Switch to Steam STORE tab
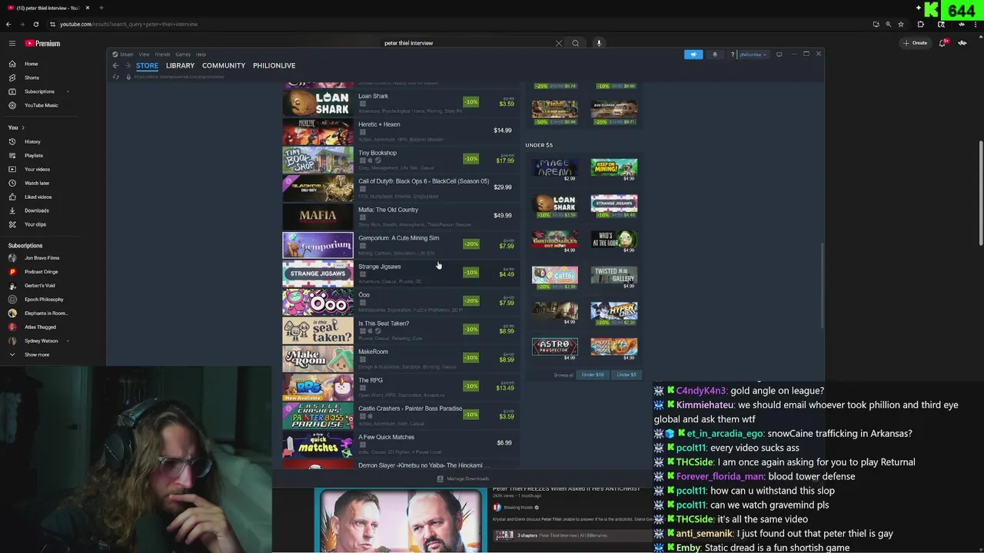 point(147,65)
